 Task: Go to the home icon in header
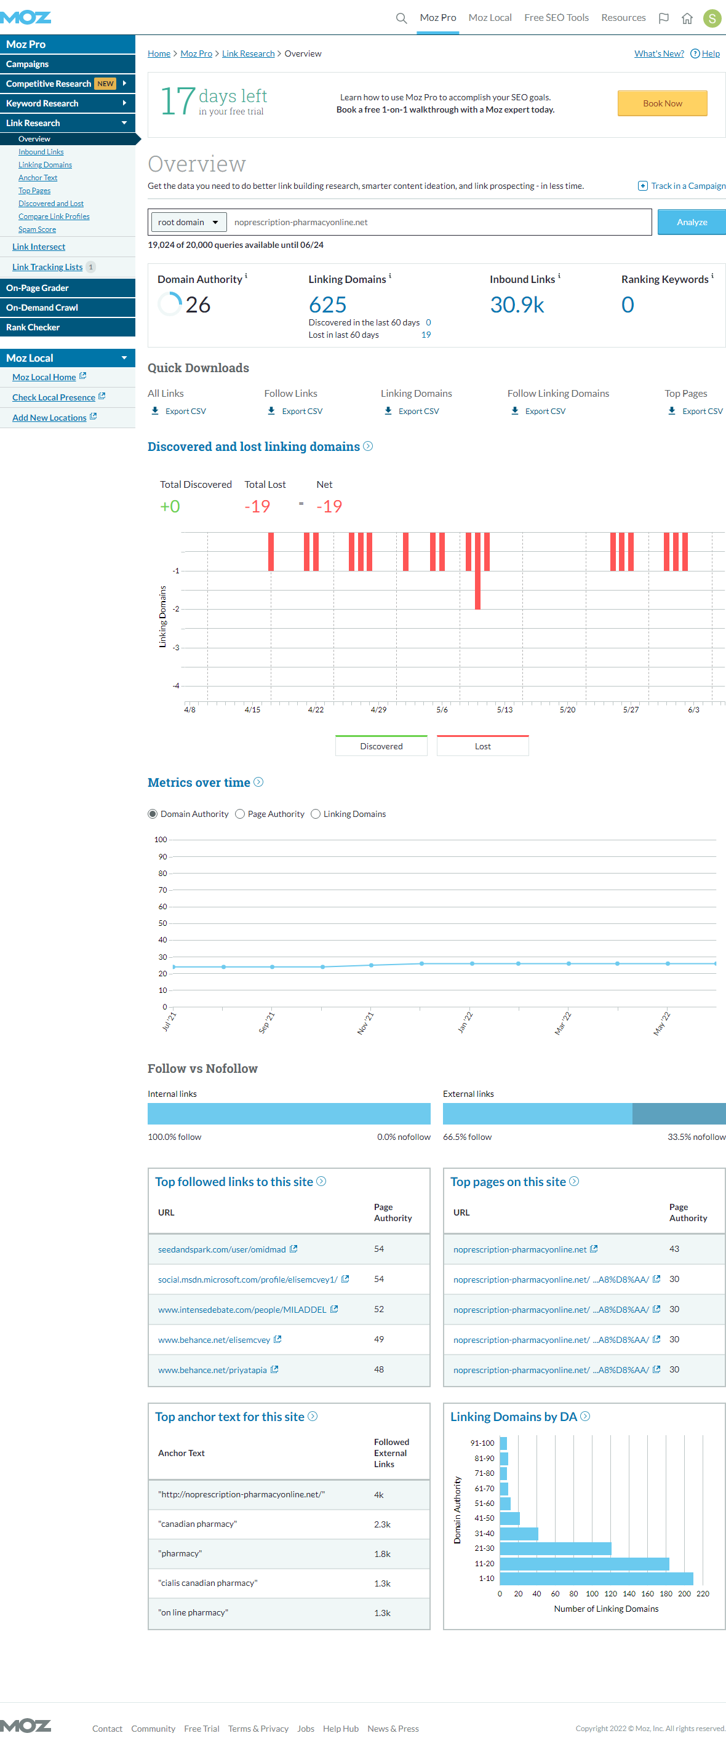[687, 18]
